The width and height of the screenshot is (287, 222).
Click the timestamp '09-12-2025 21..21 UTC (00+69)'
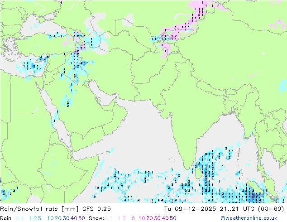click(x=230, y=209)
